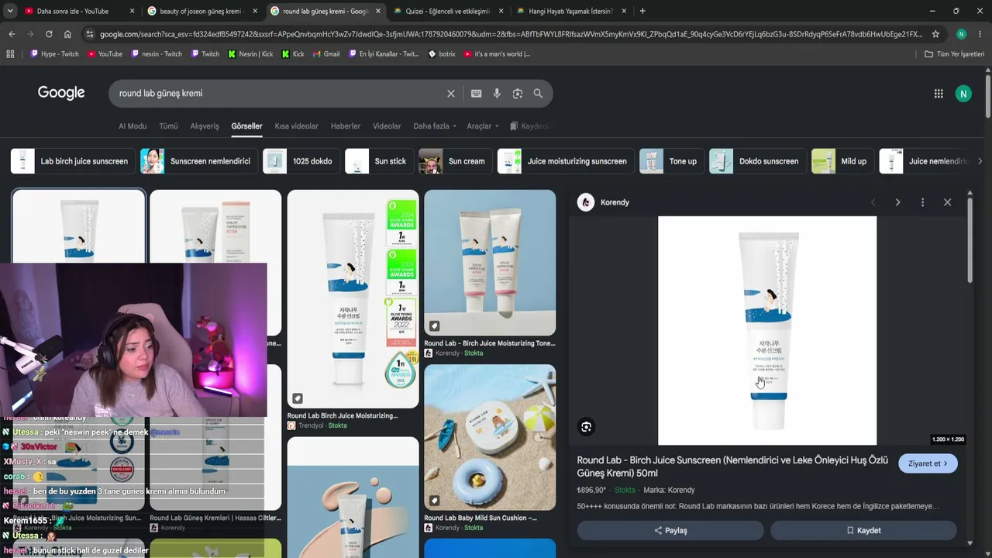Filter by Lab birch juice sunscreen chip

pyautogui.click(x=73, y=161)
